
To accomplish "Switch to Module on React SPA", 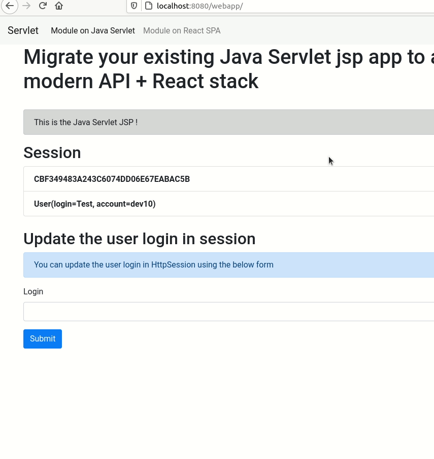I will [x=182, y=30].
